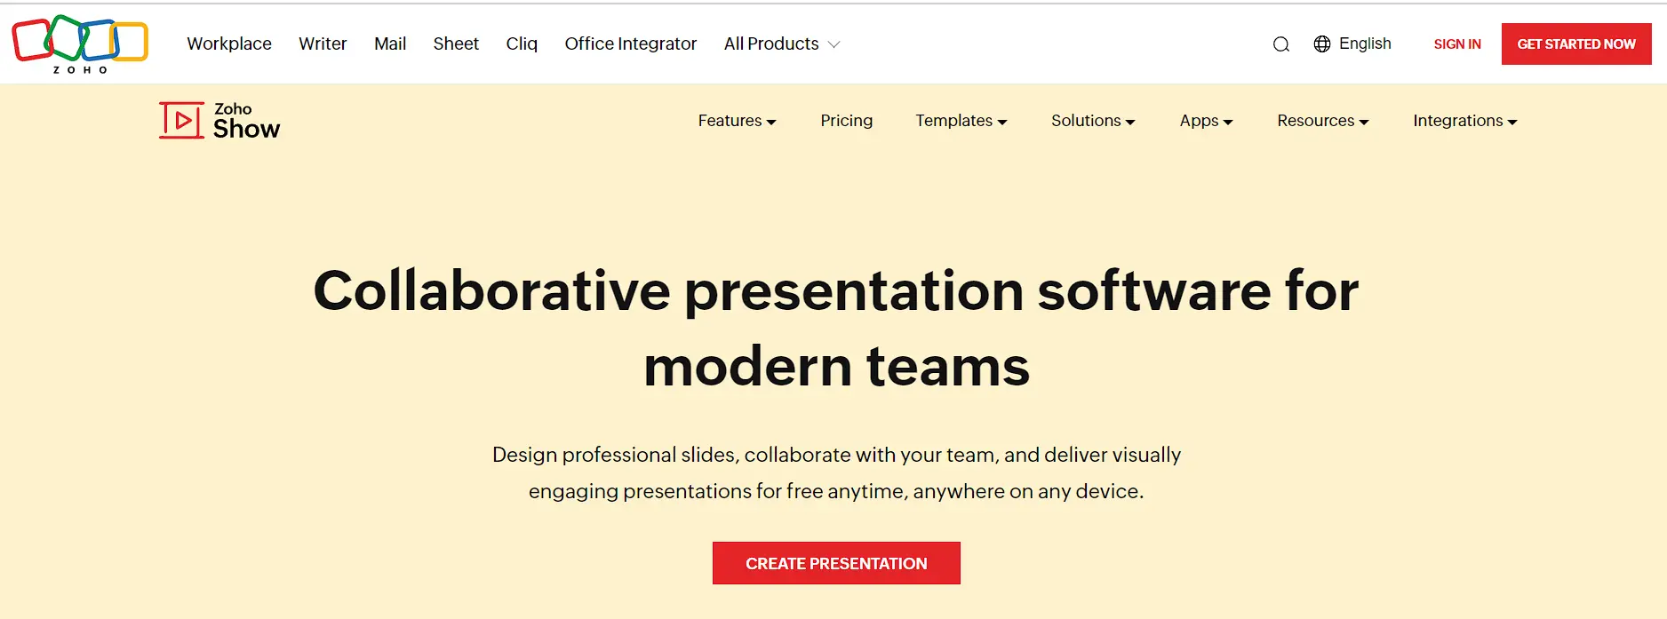Click the Zoho logo
The image size is (1667, 619).
click(80, 44)
